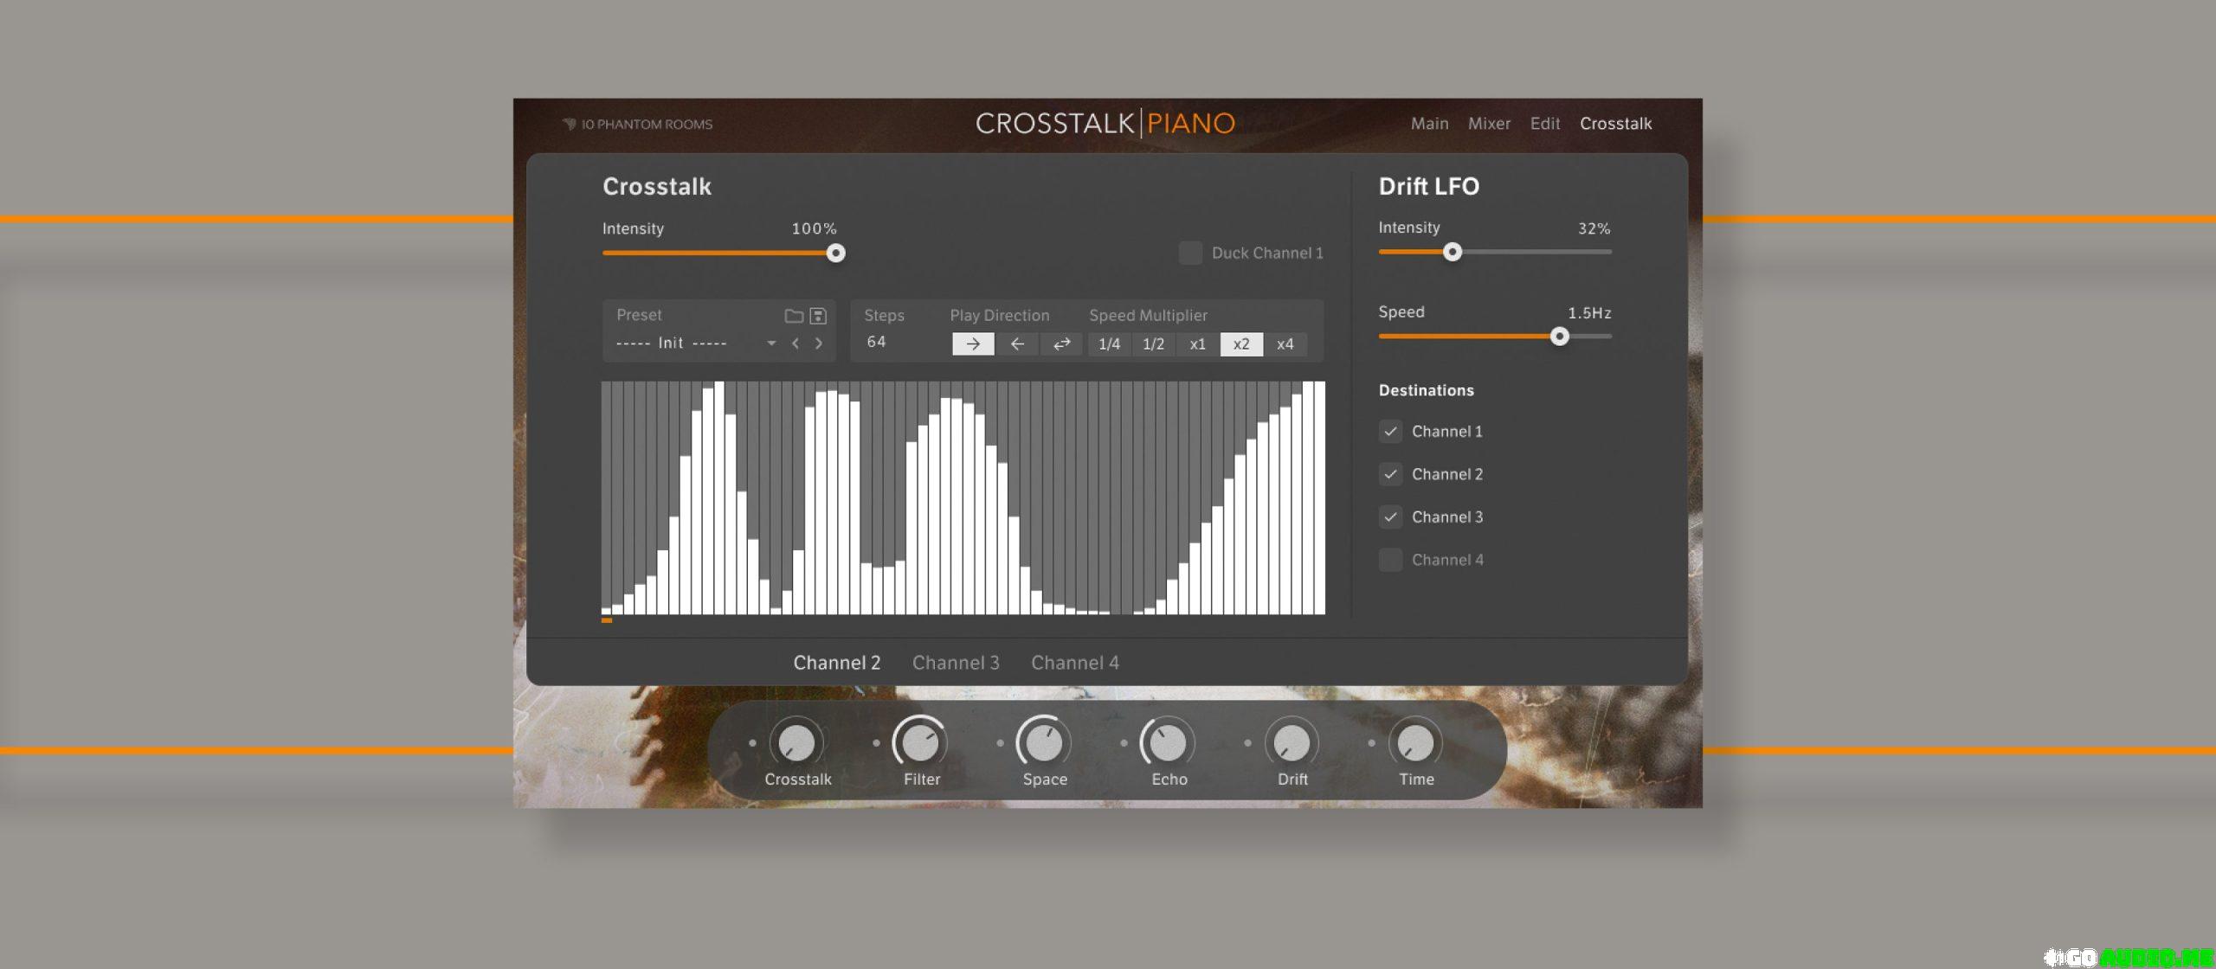The width and height of the screenshot is (2216, 969).
Task: Open preset folder browser icon
Action: (793, 316)
